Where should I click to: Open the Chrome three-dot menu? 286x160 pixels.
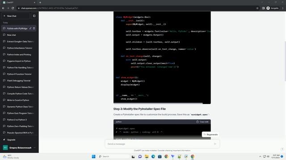(x=283, y=8)
